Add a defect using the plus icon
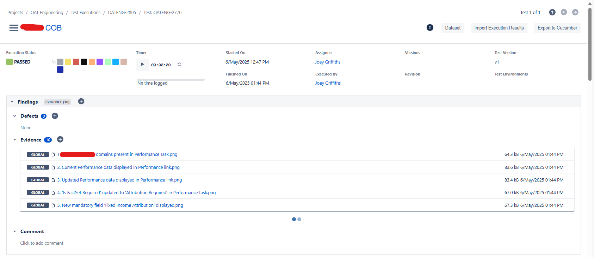This screenshot has height=257, width=594. pos(55,116)
